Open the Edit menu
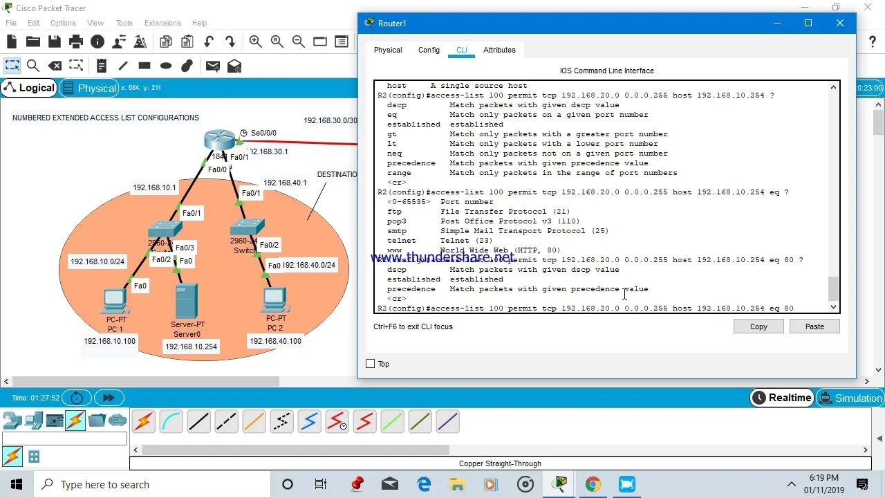Image resolution: width=885 pixels, height=498 pixels. tap(33, 23)
